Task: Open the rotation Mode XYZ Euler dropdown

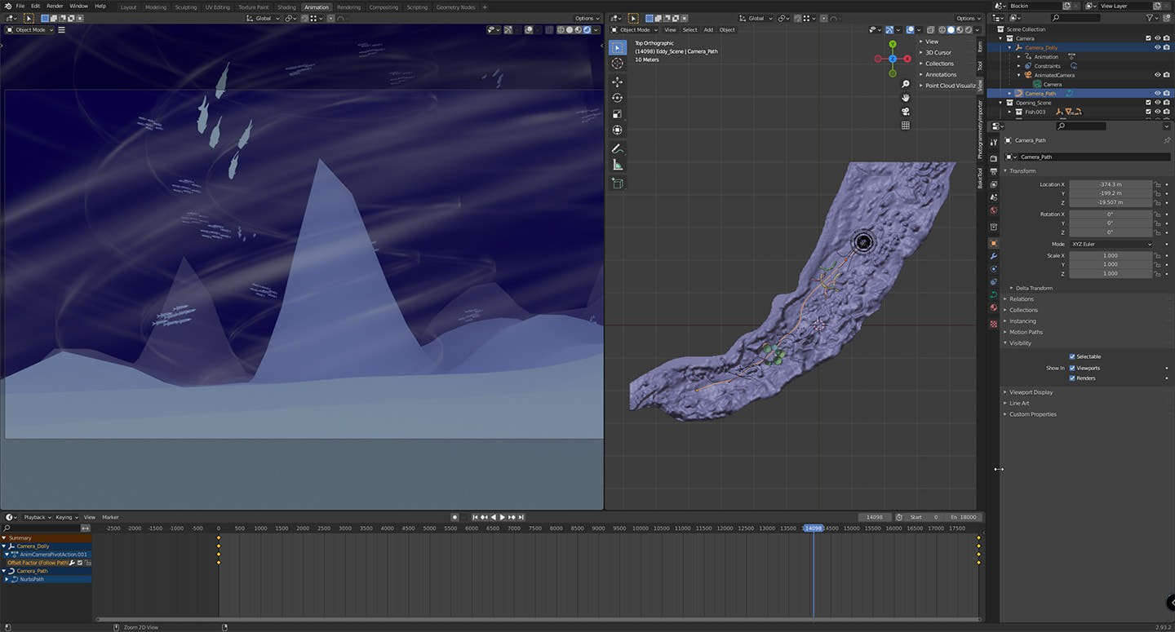Action: (x=1111, y=244)
